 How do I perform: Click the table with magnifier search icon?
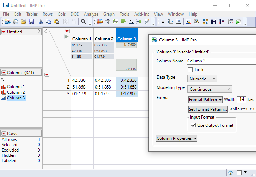[x=196, y=22]
